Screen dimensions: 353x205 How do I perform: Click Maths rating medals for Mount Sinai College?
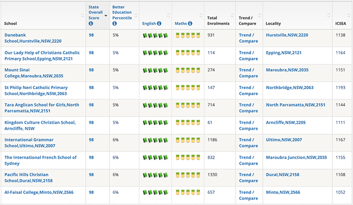coord(188,71)
